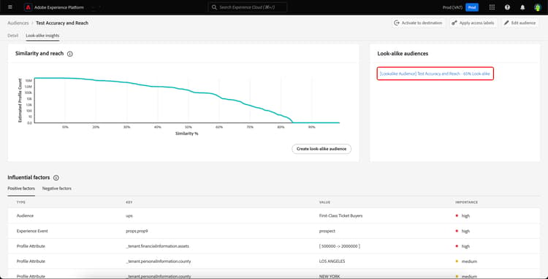Go back to Audiences breadcrumb
The height and width of the screenshot is (279, 548).
point(18,23)
